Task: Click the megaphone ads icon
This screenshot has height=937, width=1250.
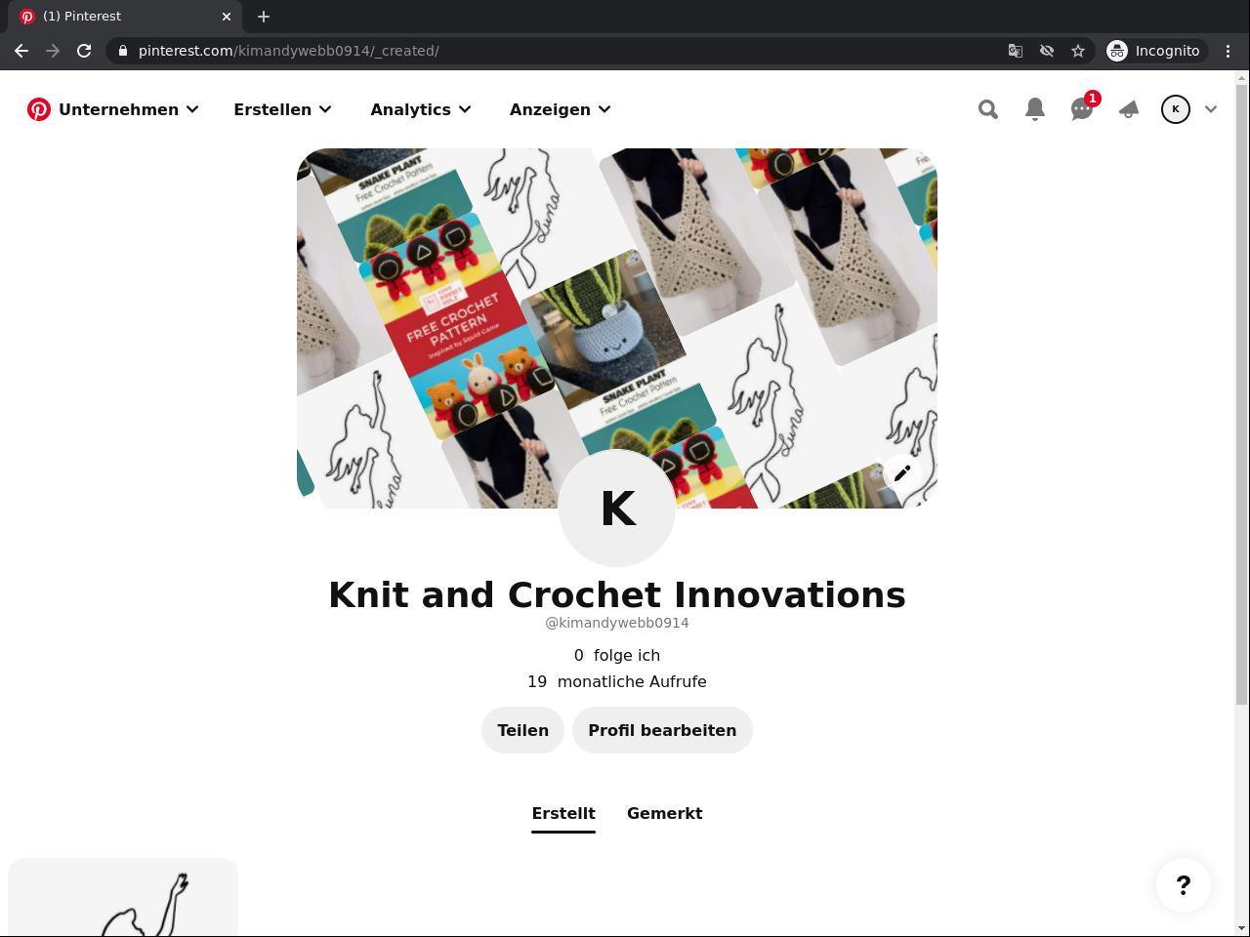Action: click(1129, 109)
